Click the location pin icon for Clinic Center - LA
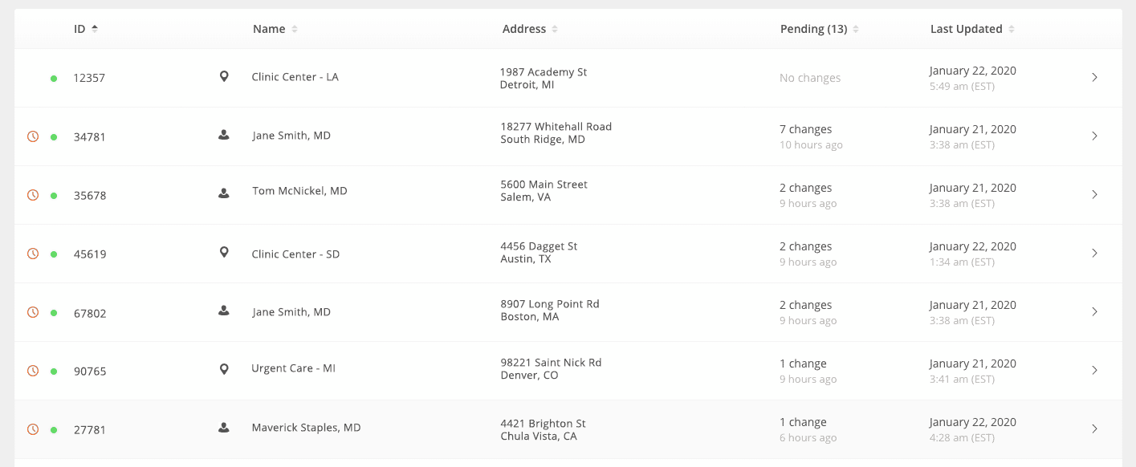1136x467 pixels. (224, 76)
